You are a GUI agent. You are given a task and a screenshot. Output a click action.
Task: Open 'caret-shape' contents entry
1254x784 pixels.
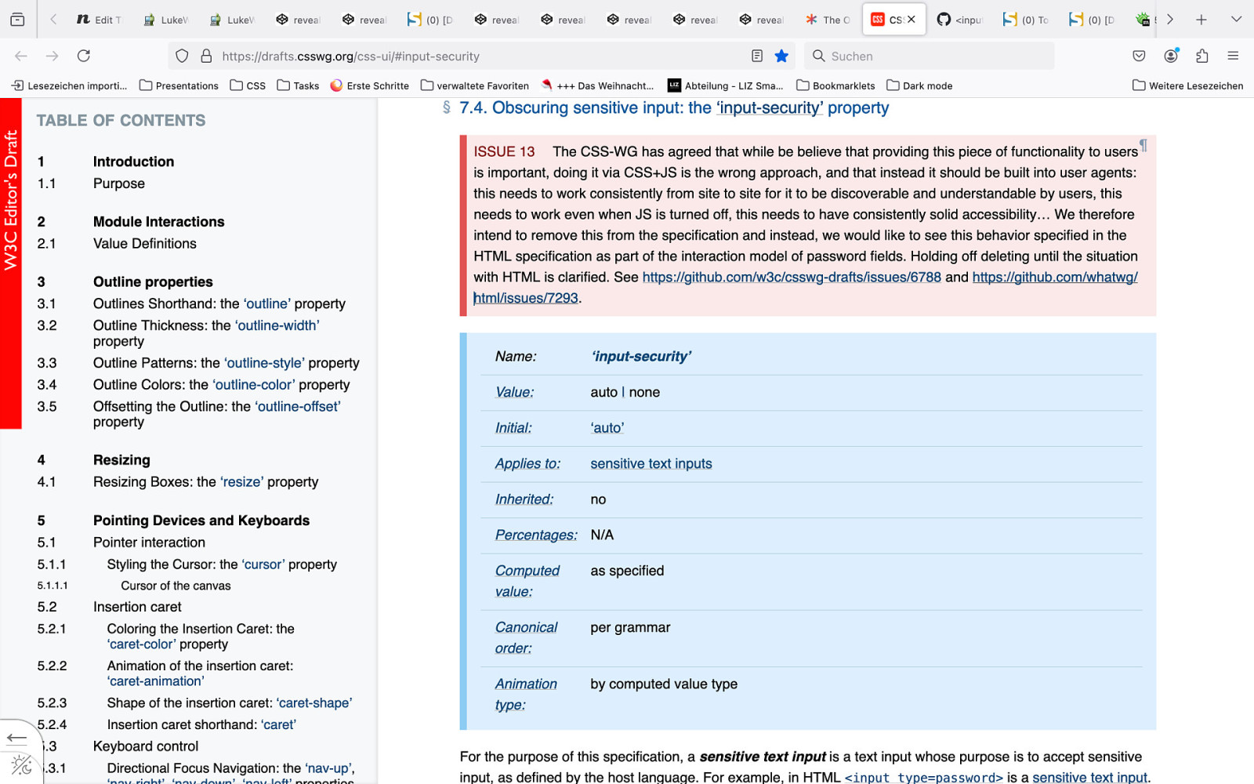[x=230, y=703]
